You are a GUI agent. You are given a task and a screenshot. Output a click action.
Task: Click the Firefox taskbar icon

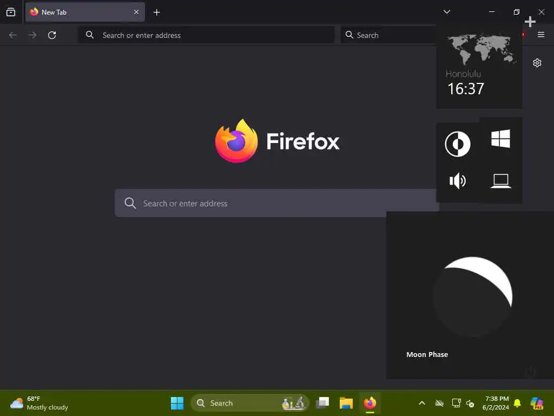tap(370, 403)
